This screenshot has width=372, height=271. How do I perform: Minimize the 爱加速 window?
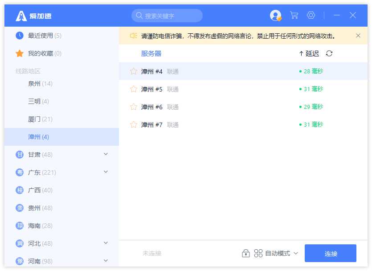337,15
